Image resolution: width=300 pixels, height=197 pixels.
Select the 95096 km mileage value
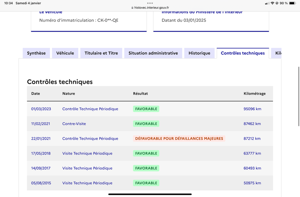pos(252,109)
